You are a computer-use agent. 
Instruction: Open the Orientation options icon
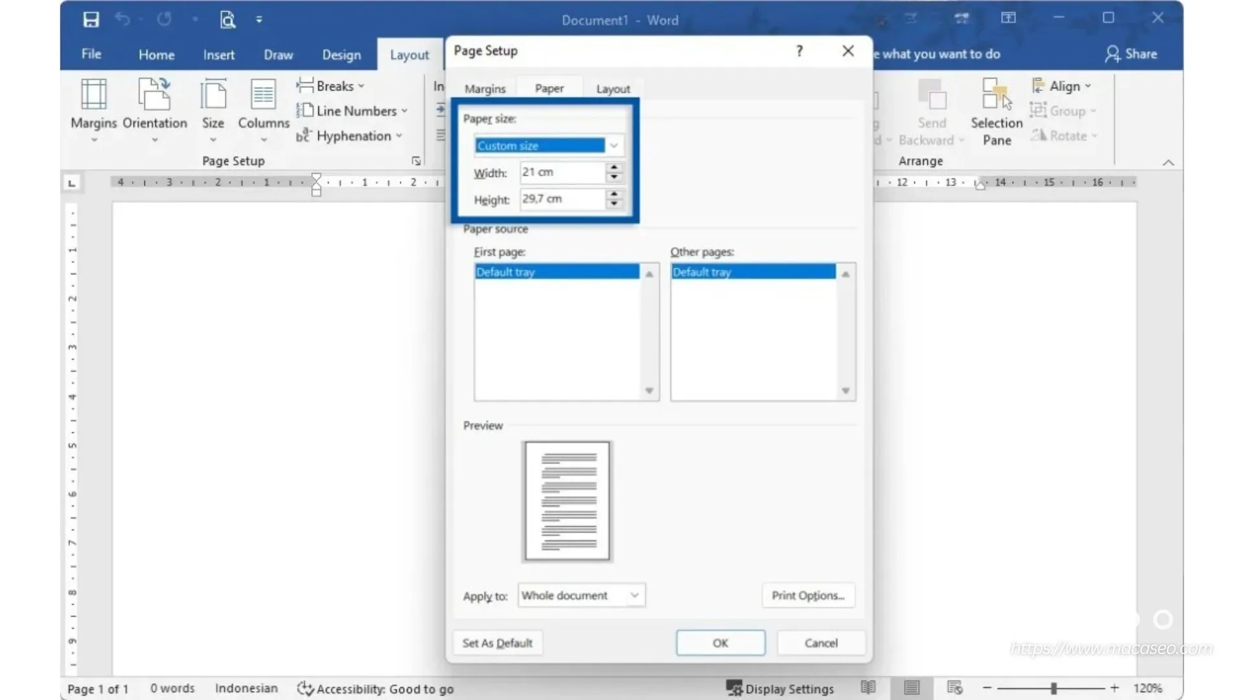154,95
